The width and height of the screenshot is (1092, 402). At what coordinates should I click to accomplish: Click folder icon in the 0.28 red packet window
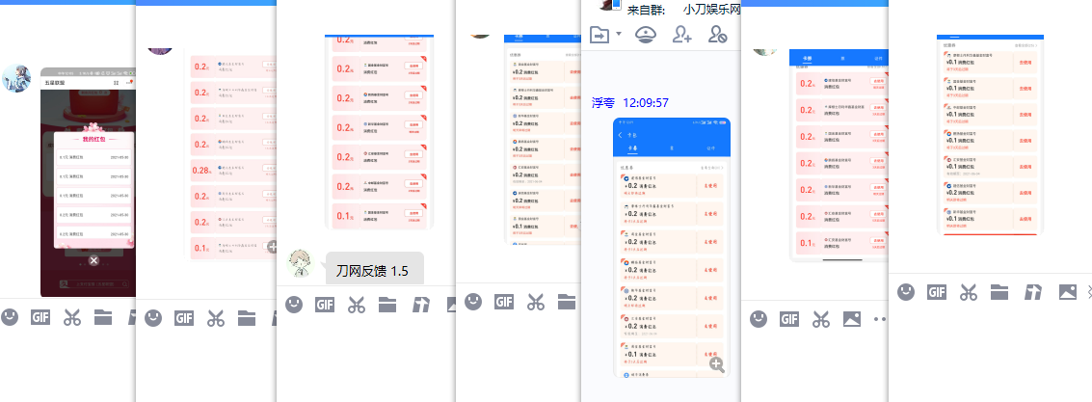(x=247, y=318)
